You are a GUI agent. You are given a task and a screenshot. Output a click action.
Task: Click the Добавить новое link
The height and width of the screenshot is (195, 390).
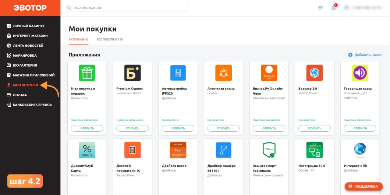[368, 55]
